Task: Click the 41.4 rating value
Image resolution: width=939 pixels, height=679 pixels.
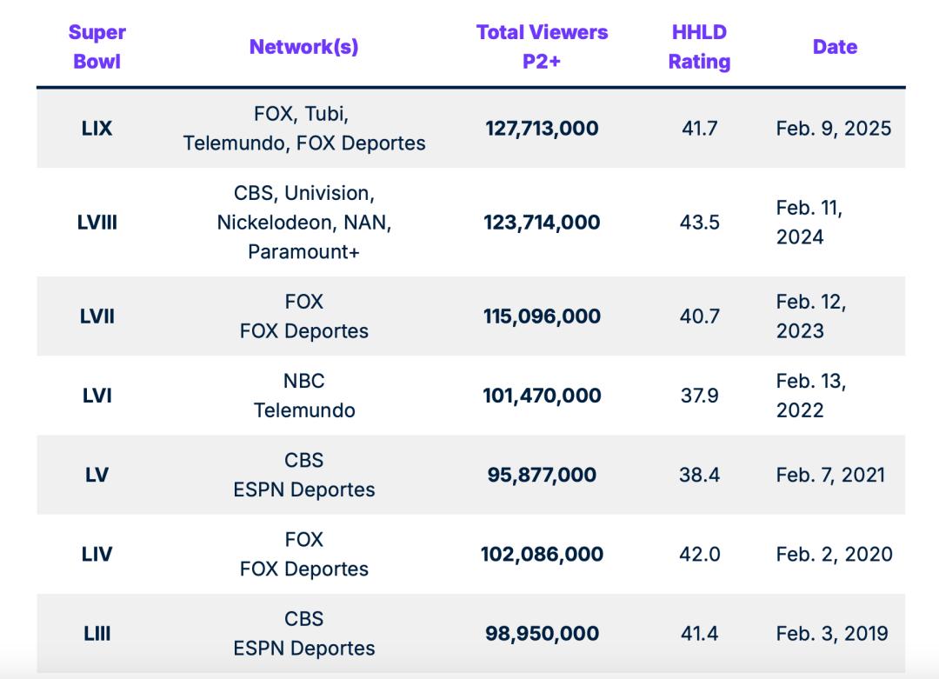Action: tap(699, 634)
